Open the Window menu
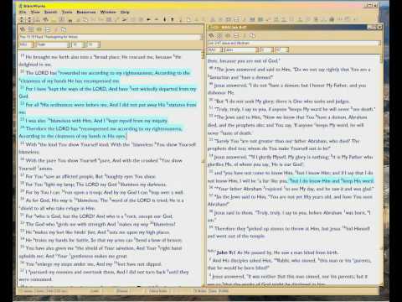 [108, 12]
